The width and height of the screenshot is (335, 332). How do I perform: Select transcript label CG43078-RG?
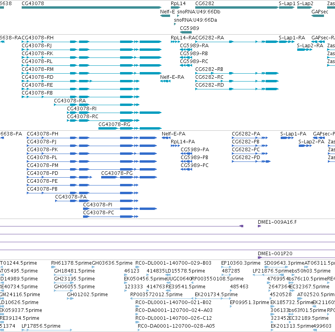pos(114,124)
